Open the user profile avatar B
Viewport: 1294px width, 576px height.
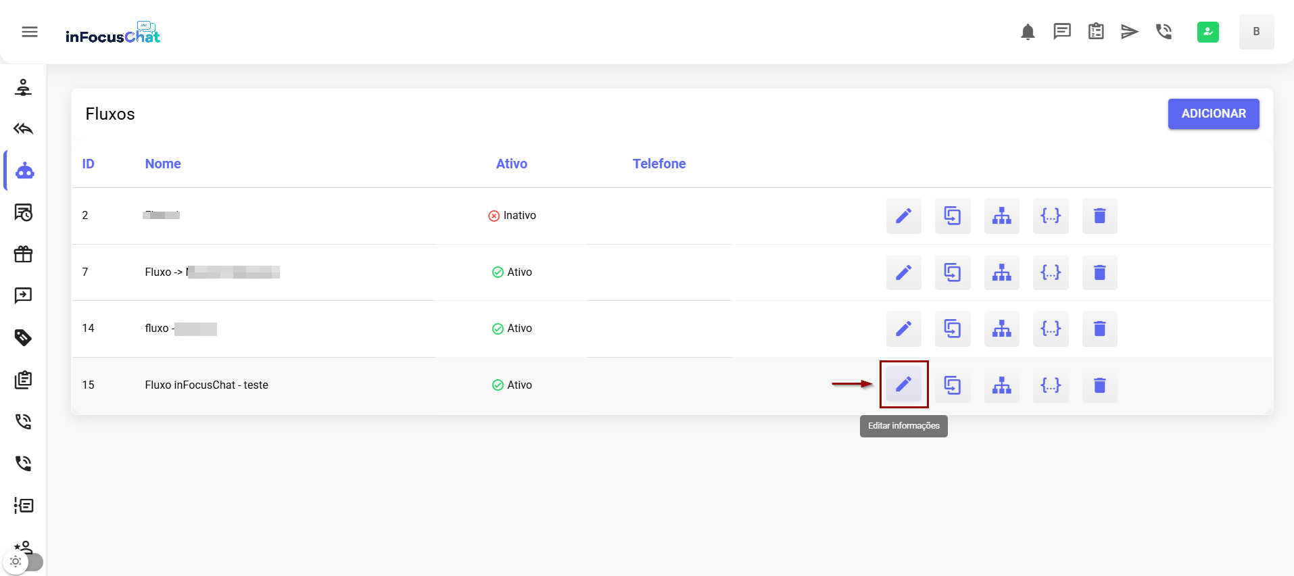(1256, 32)
